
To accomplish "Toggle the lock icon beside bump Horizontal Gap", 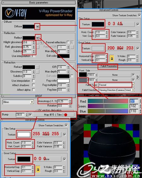I will click(38, 169).
